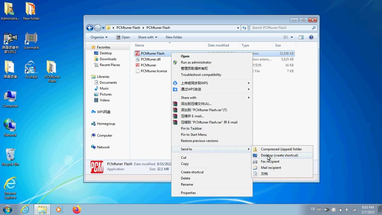Click the Search PCMtuner Flash field
The image size is (382, 215).
tap(284, 28)
